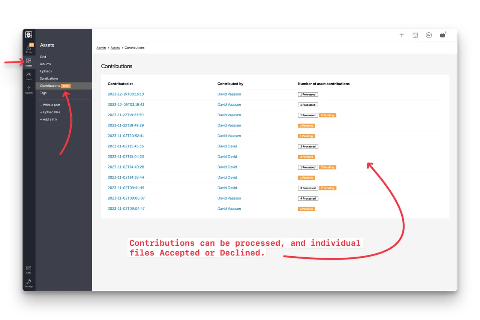Viewport: 480px width, 320px height.
Task: Open contribution dated 2023-12-19T00:16:10
Action: tap(126, 94)
